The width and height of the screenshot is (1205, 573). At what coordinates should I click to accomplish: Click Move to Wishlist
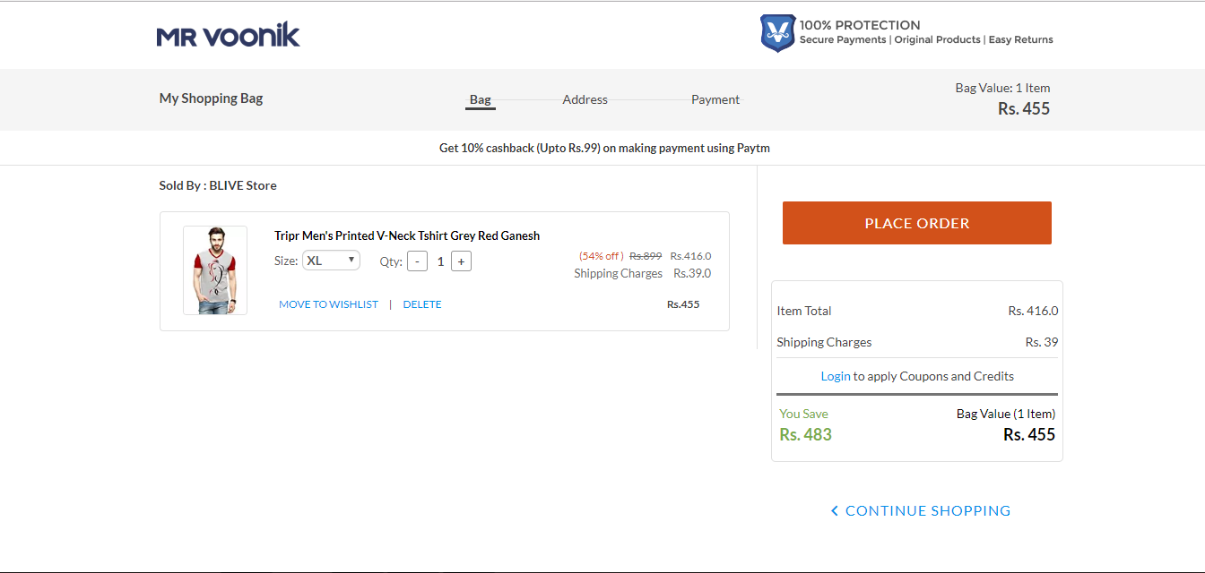pyautogui.click(x=328, y=304)
